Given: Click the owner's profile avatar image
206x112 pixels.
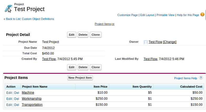Looking at the screenshot, I should 145,42.
